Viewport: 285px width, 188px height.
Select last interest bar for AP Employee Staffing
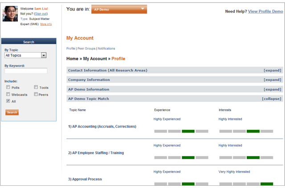point(267,157)
